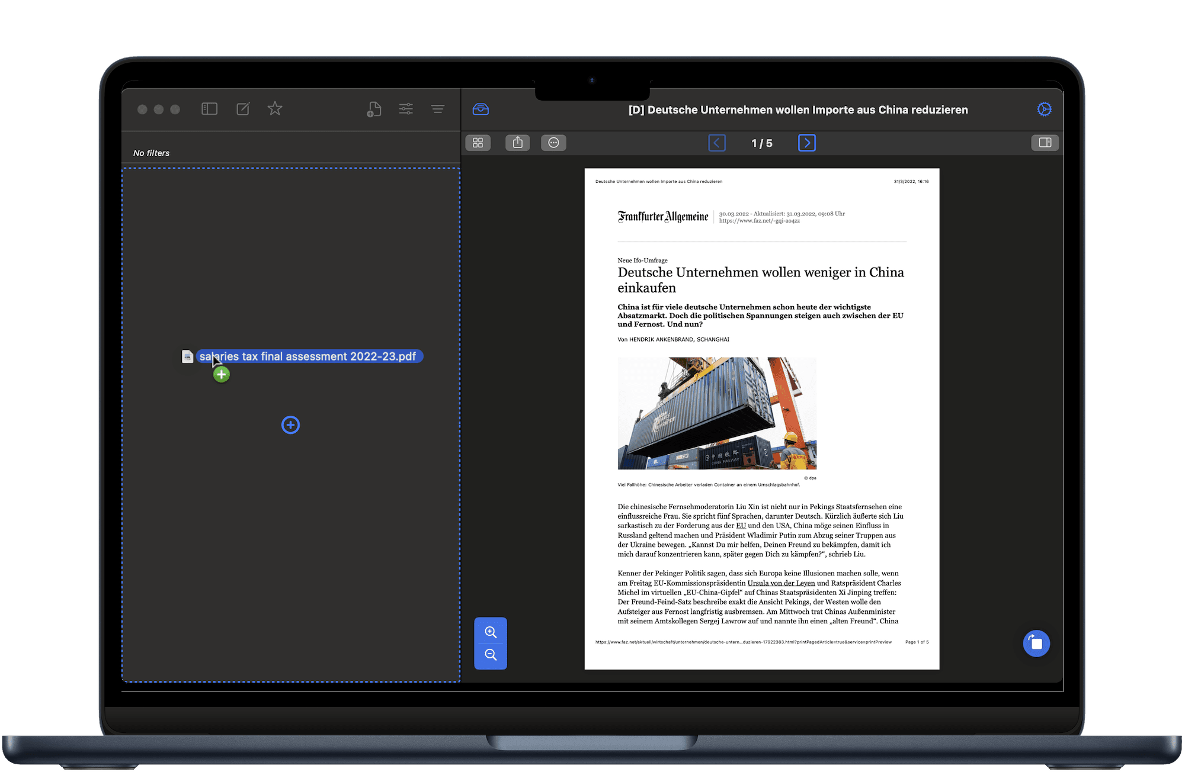1185x772 pixels.
Task: Click the add document icon
Action: 374,109
